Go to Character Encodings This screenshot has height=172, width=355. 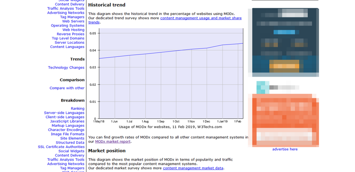66,130
